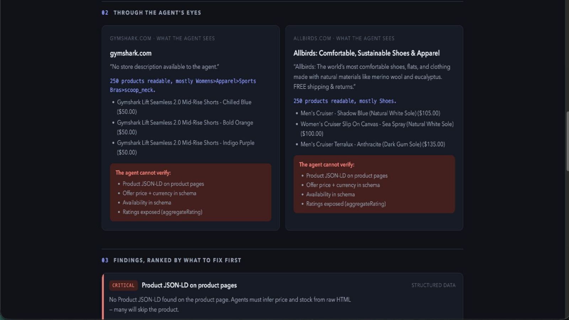
Task: Click the "ALLBIRDS.COM · WHAT THE AGENT SEES" label
Action: point(344,38)
